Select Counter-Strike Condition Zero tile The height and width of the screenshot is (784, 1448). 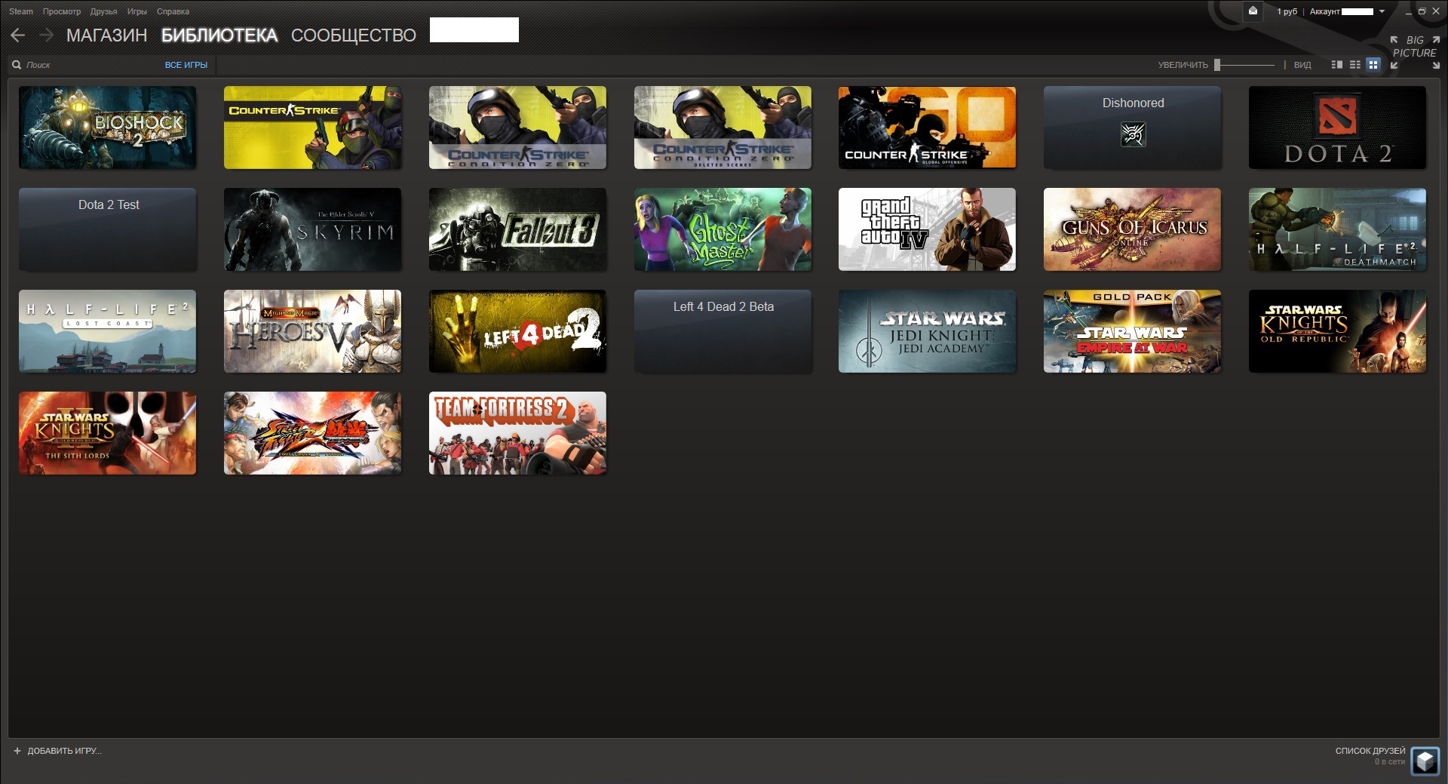(517, 127)
